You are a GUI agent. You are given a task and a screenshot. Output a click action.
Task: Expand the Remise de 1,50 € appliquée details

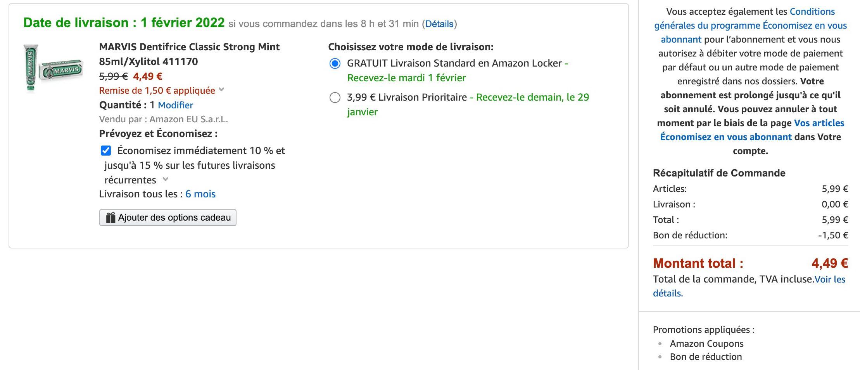point(221,90)
